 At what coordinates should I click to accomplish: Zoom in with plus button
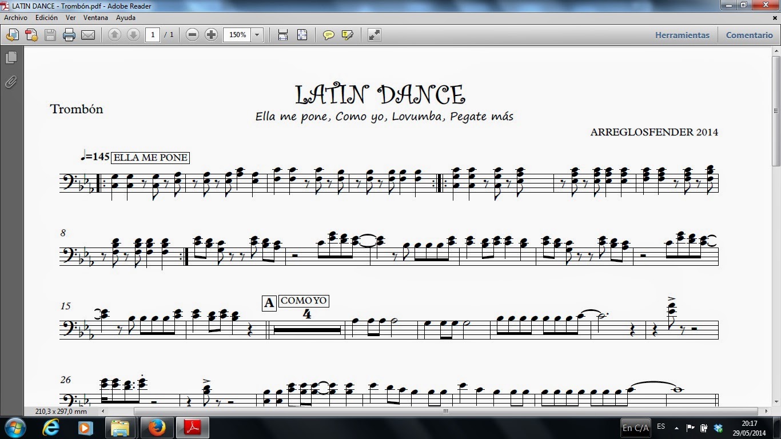tap(212, 35)
